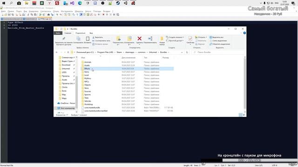
Task: Click the Windows Start button
Action: [4, 3]
